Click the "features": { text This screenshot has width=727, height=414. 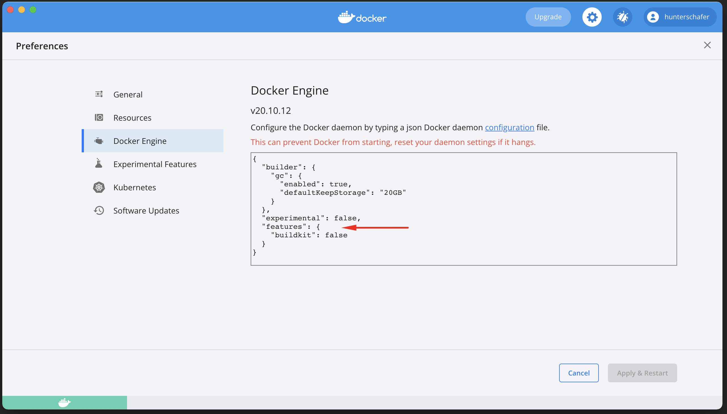[x=291, y=227]
